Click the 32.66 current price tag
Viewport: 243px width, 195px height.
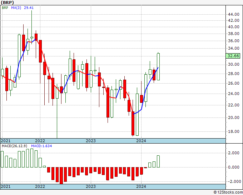tap(233, 56)
